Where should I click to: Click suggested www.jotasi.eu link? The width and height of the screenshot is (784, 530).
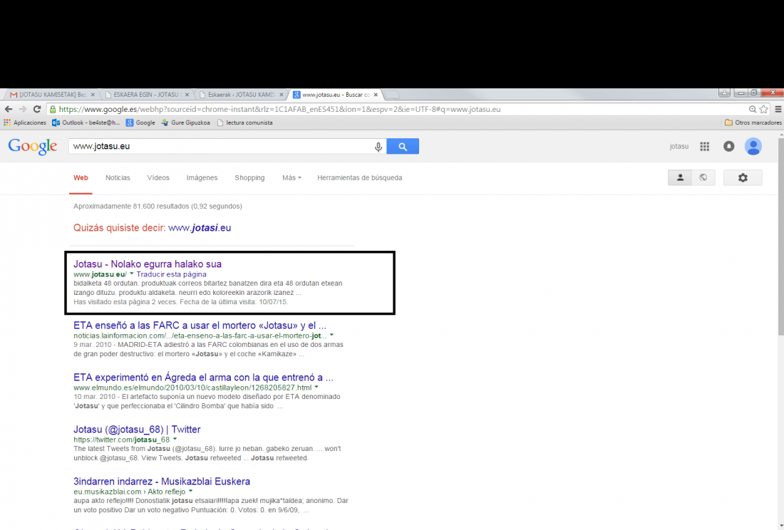(x=200, y=228)
